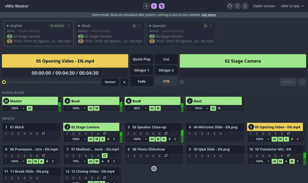The width and height of the screenshot is (308, 183).
Task: Click the purple plus add-system icon
Action: click(x=154, y=6)
